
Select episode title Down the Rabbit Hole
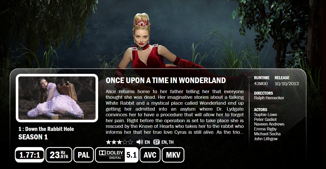[50, 129]
